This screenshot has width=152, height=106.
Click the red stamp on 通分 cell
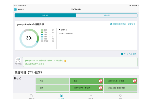click(x=100, y=81)
